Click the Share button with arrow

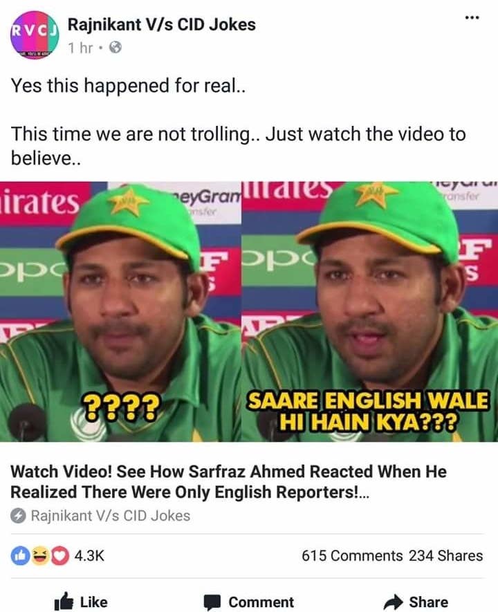(x=416, y=602)
